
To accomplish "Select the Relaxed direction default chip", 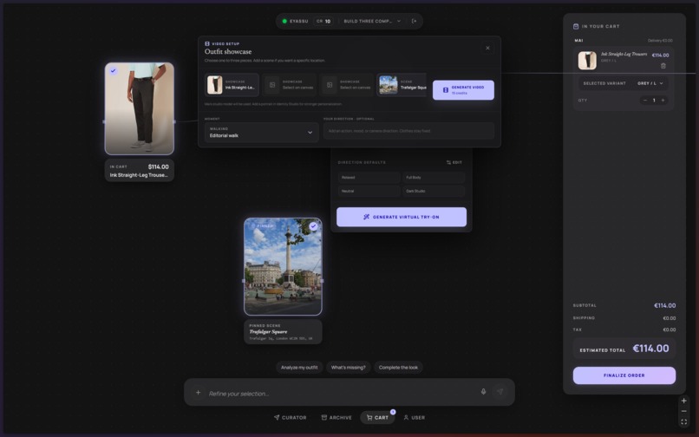I will (369, 178).
